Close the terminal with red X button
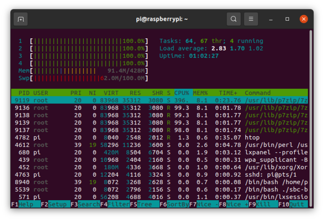Viewport: 324px width, 220px height. coord(304,19)
